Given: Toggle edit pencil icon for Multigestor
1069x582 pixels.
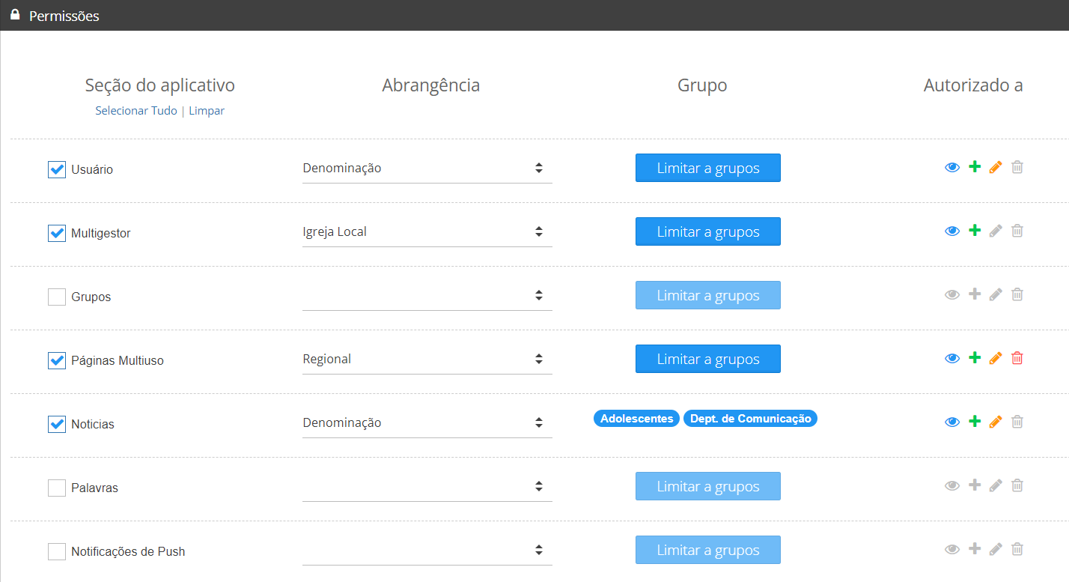Looking at the screenshot, I should [995, 231].
